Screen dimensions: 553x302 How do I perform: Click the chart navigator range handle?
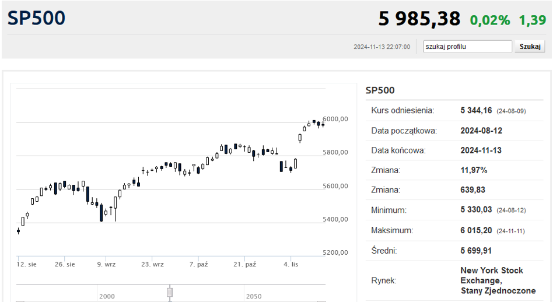tap(170, 293)
